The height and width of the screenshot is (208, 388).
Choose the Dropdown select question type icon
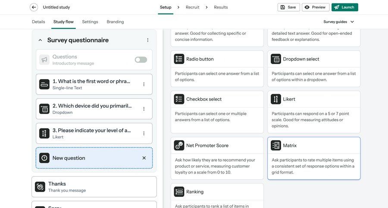[x=276, y=59]
